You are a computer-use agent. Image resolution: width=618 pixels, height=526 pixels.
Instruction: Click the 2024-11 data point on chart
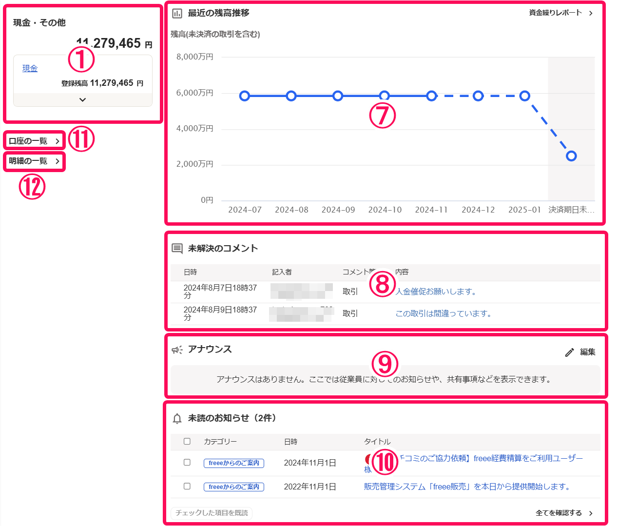point(431,96)
